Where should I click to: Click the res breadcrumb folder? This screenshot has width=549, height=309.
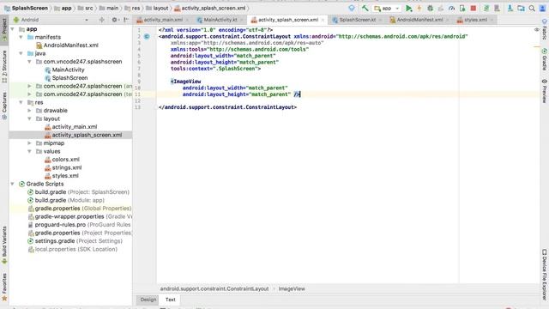(132, 8)
